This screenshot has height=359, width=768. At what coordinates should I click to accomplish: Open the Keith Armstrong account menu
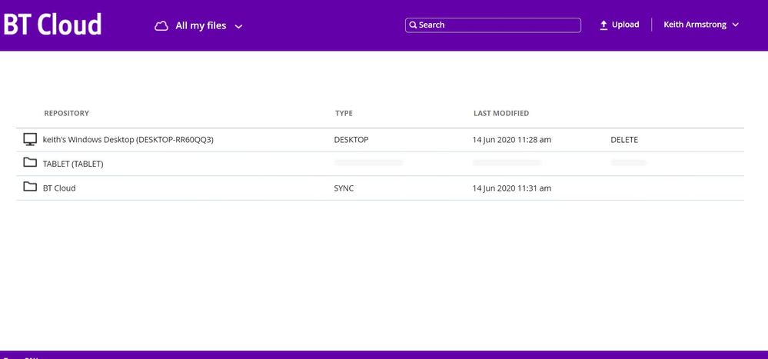(x=701, y=25)
